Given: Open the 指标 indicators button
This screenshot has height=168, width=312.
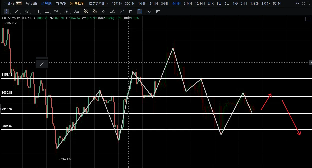Looking at the screenshot, I should [9, 3].
